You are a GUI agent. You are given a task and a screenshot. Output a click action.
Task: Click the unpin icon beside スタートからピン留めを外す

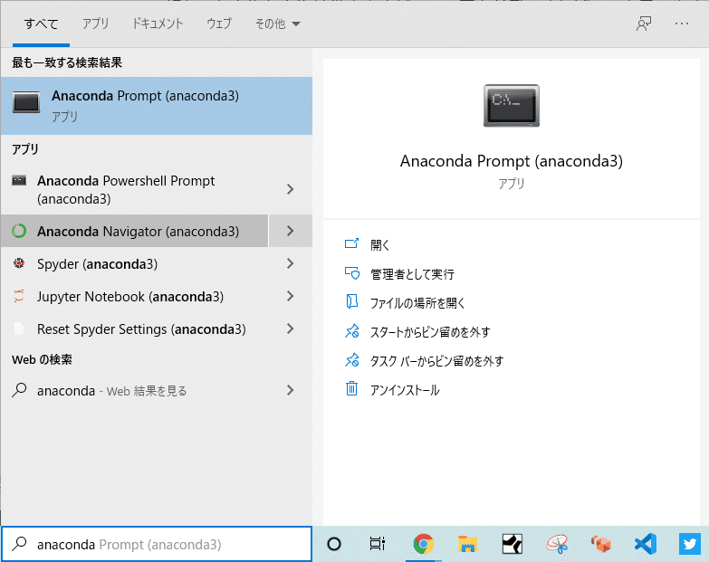(352, 331)
